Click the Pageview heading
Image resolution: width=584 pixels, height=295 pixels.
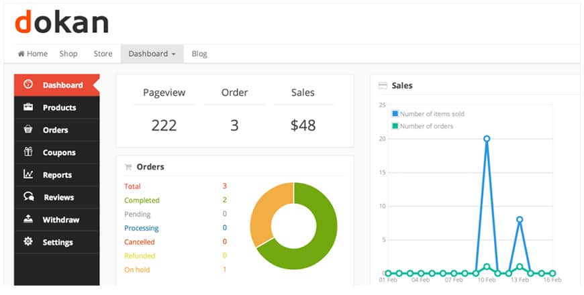click(164, 93)
